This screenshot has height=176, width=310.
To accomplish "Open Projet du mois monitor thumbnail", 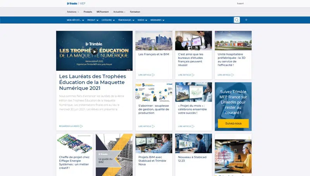I will click(x=193, y=92).
